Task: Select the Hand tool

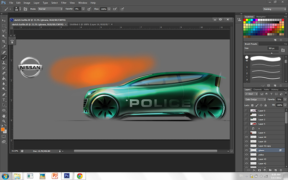Action: point(4,116)
